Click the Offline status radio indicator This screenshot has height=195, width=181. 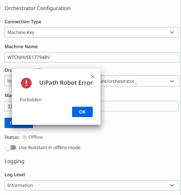[25, 137]
